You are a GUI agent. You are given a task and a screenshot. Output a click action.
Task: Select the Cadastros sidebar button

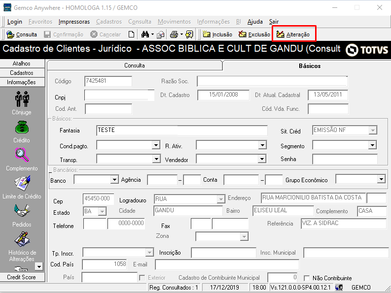[22, 73]
